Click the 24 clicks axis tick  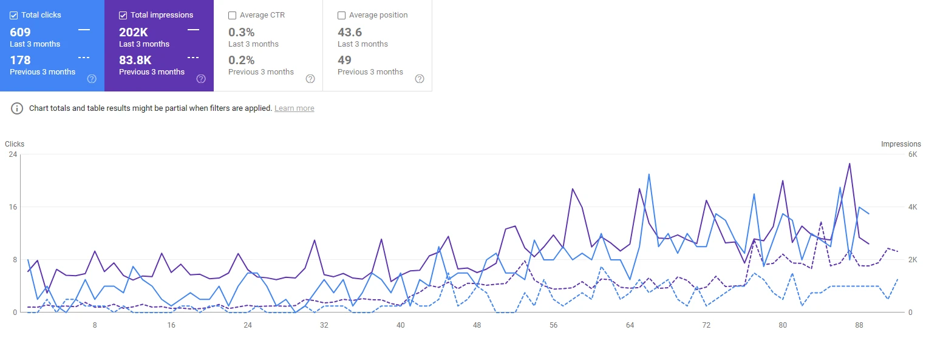click(x=13, y=154)
